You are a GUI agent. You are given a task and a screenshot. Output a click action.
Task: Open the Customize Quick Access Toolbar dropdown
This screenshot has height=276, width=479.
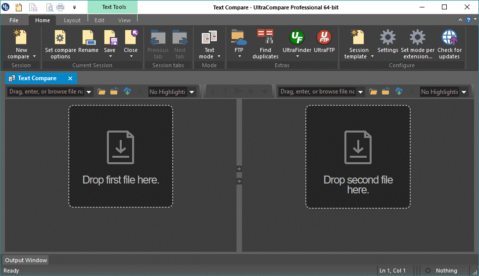[74, 7]
